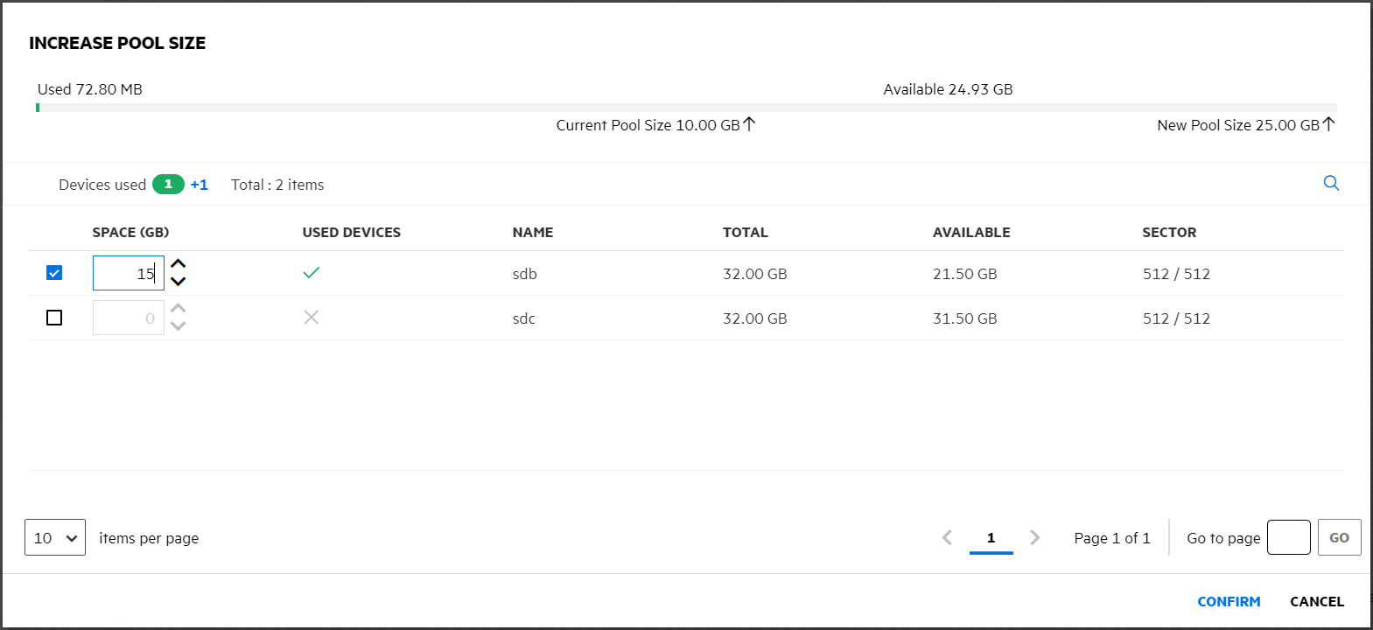Go to the next page arrow

(1035, 537)
